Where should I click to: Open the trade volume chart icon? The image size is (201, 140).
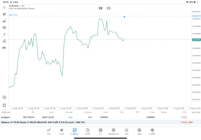point(4,21)
